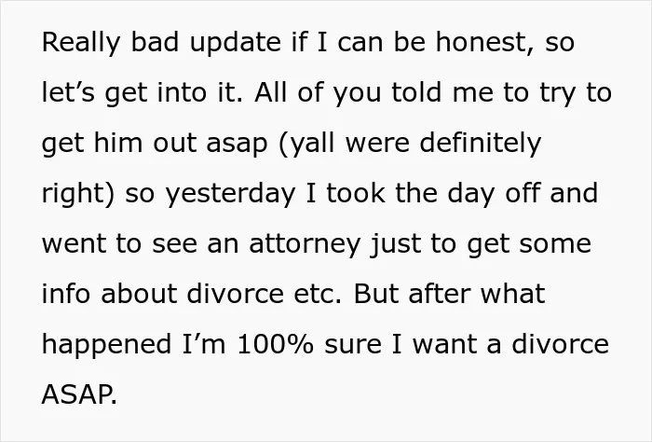Select the word "happened"
The width and height of the screenshot is (652, 442).
coord(106,345)
